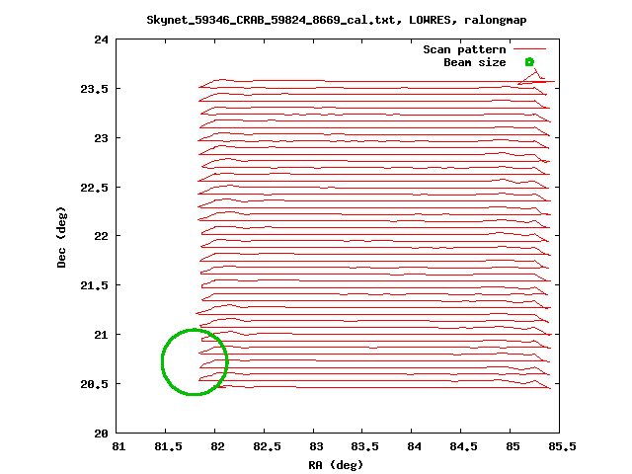Click the y-axis tick label 22.5
Screen dimensions: 632x474
pyautogui.click(x=95, y=188)
